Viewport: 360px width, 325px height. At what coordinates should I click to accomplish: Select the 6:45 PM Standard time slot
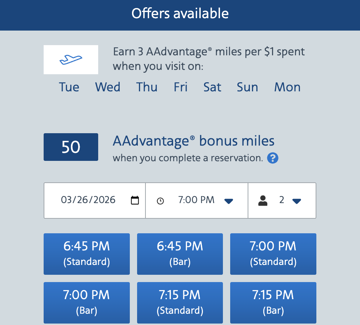[x=87, y=254]
